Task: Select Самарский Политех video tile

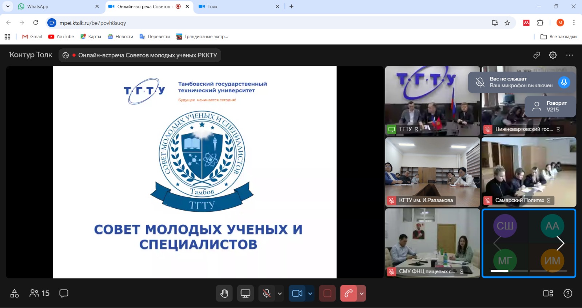Action: coord(529,172)
